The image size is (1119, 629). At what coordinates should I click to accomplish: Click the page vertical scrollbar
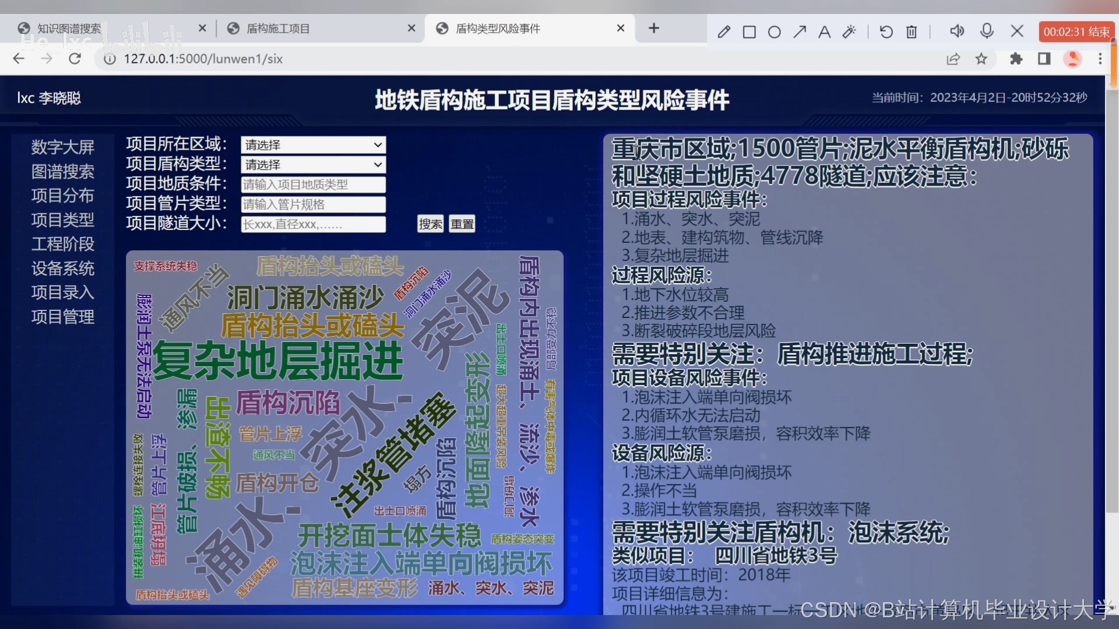pos(1112,291)
